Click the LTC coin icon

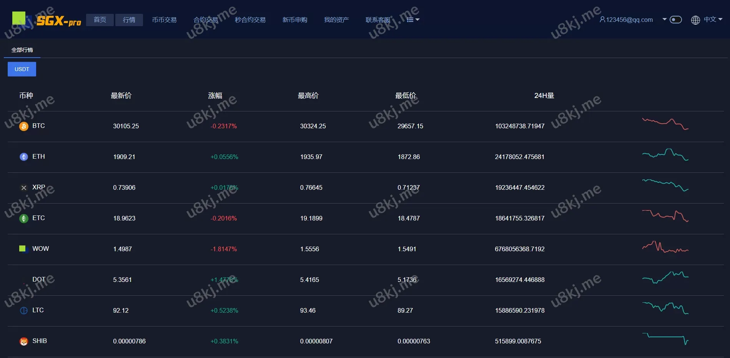tap(24, 310)
